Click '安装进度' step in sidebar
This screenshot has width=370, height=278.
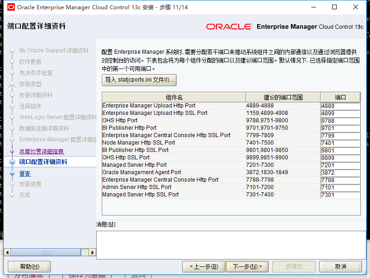[x=30, y=184]
